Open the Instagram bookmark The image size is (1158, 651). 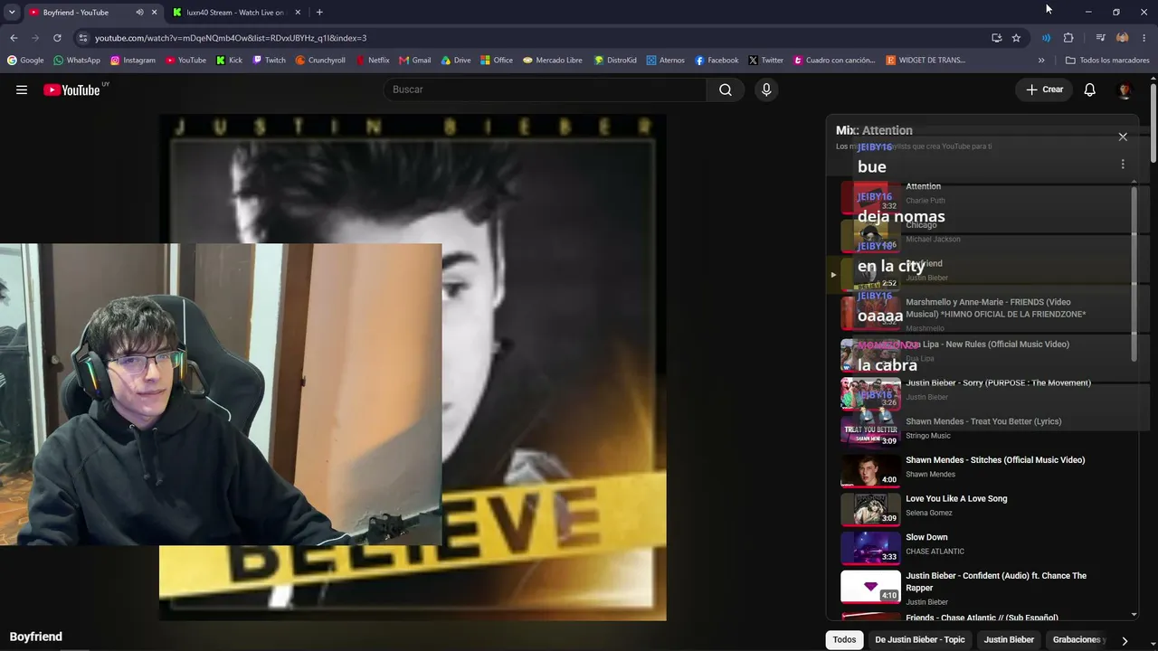[133, 61]
